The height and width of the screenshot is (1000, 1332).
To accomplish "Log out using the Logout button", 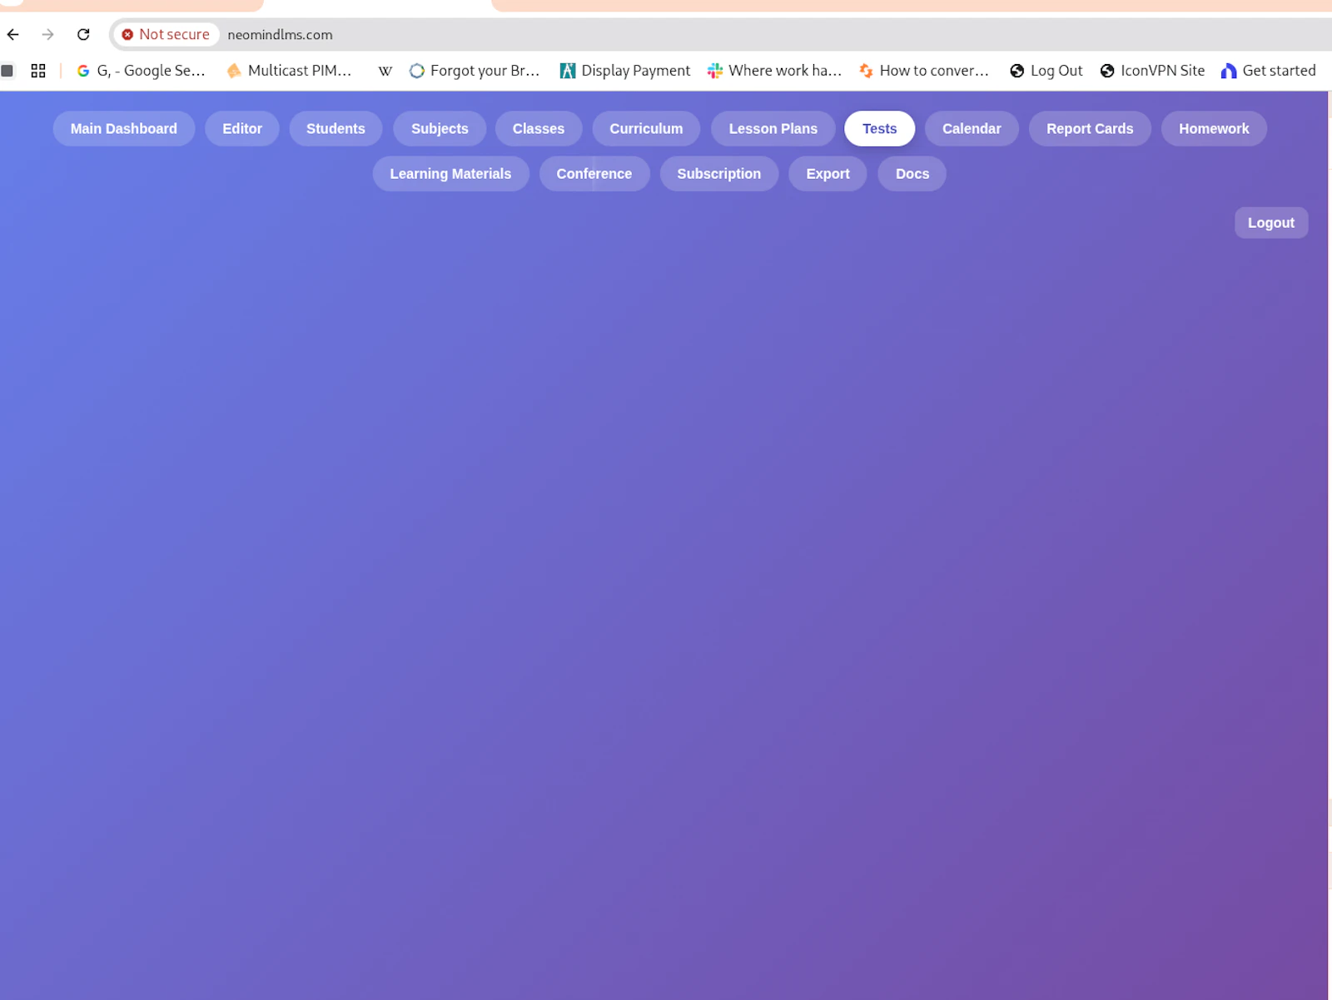I will pyautogui.click(x=1271, y=223).
